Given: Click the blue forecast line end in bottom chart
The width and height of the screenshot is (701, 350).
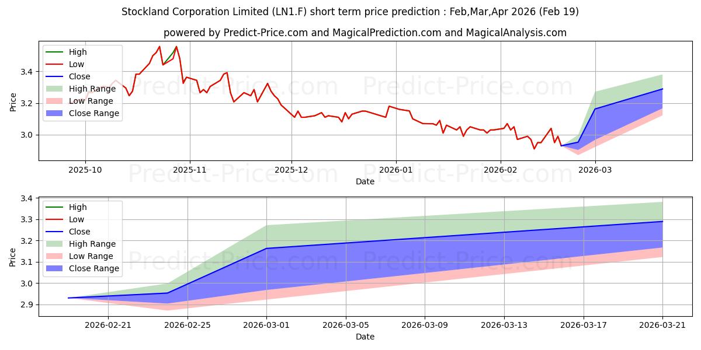Looking at the screenshot, I should point(662,221).
